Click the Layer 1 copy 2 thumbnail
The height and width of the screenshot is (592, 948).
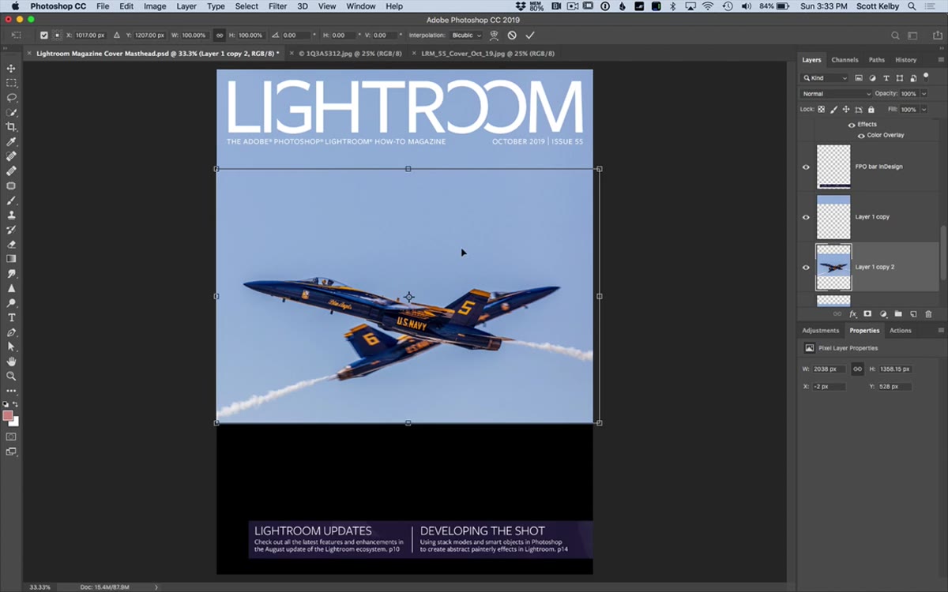[833, 267]
